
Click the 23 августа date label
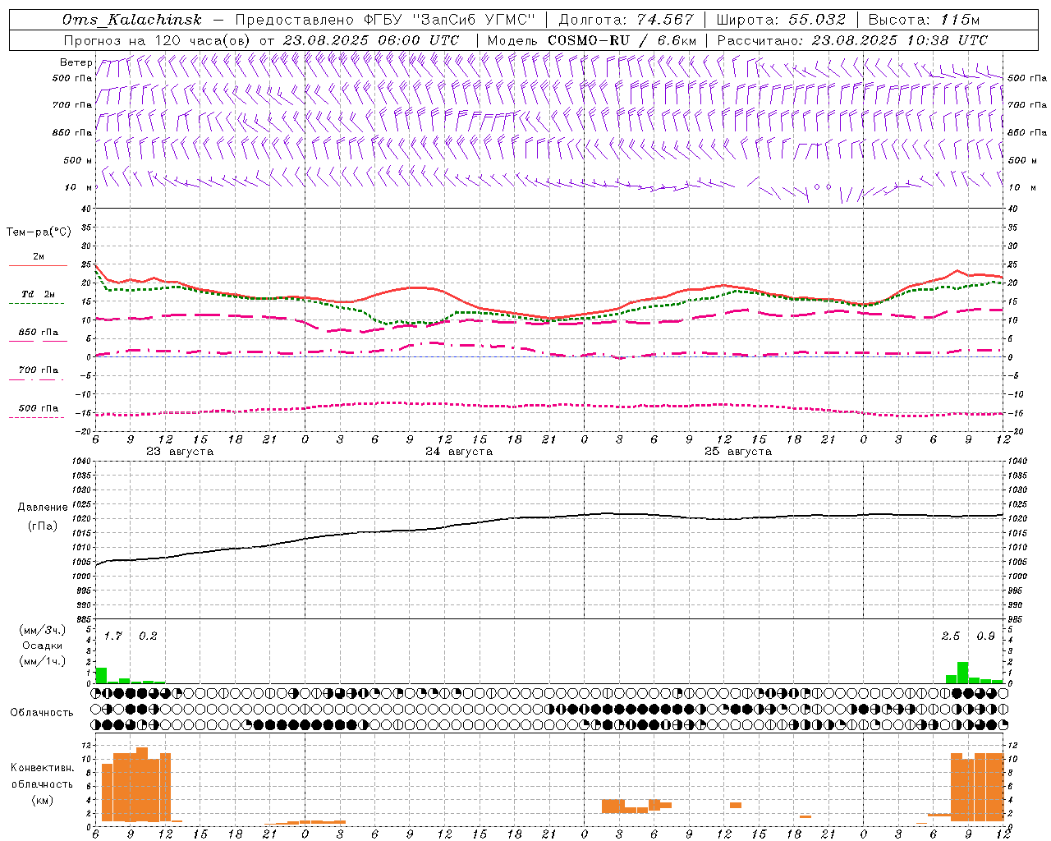click(180, 452)
